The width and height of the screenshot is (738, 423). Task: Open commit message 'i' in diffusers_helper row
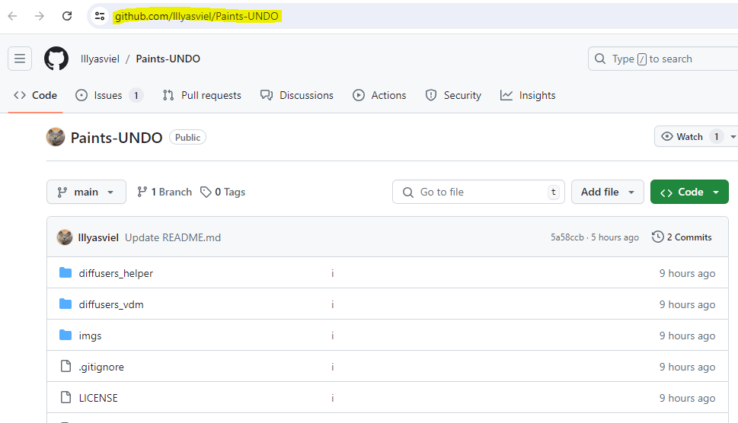pos(332,273)
